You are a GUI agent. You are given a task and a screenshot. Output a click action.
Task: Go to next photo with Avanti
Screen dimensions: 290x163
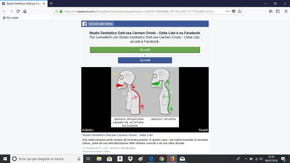(x=203, y=130)
